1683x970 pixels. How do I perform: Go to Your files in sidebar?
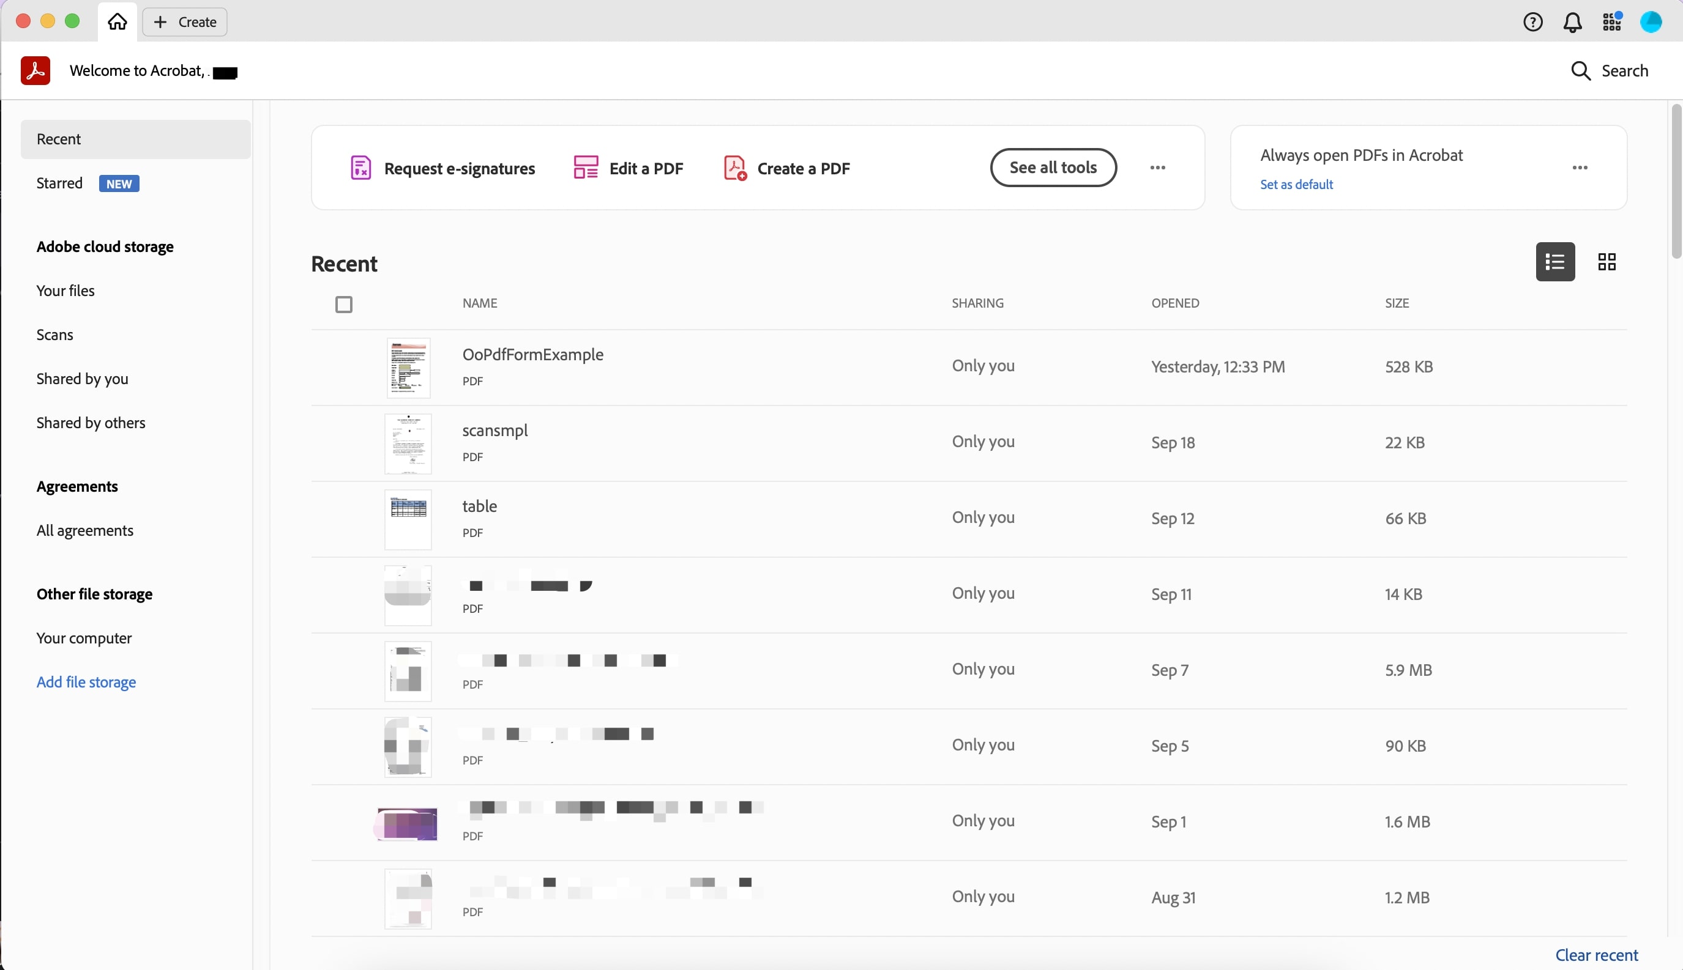click(65, 291)
